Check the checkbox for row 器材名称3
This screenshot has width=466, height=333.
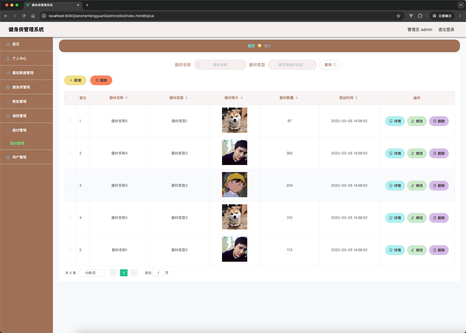[70, 185]
